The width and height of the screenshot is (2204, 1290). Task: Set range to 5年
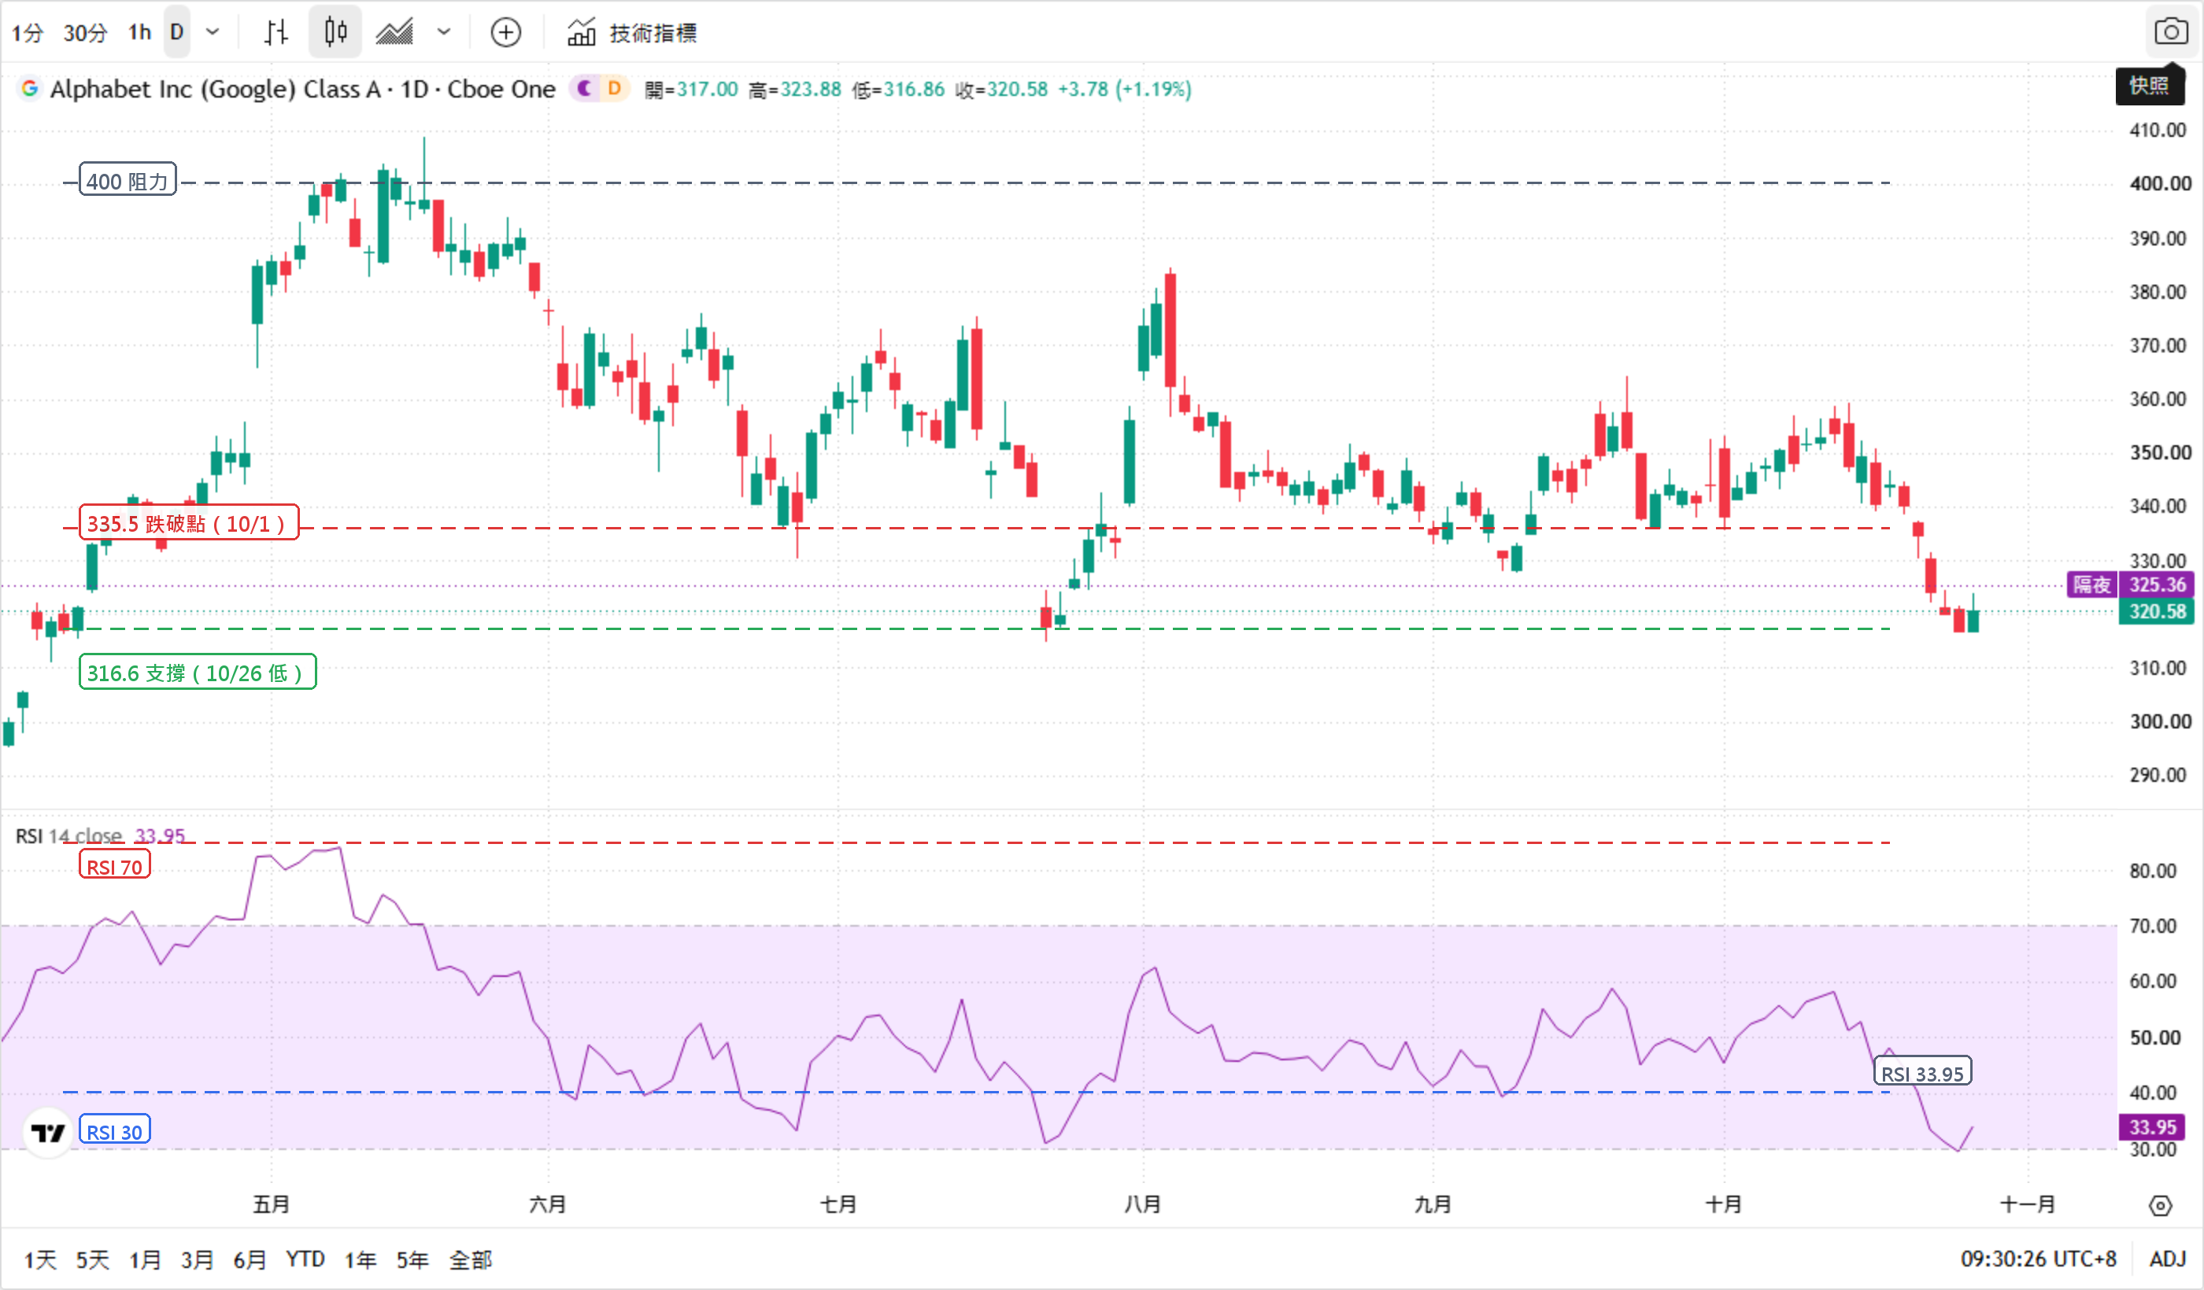point(412,1259)
